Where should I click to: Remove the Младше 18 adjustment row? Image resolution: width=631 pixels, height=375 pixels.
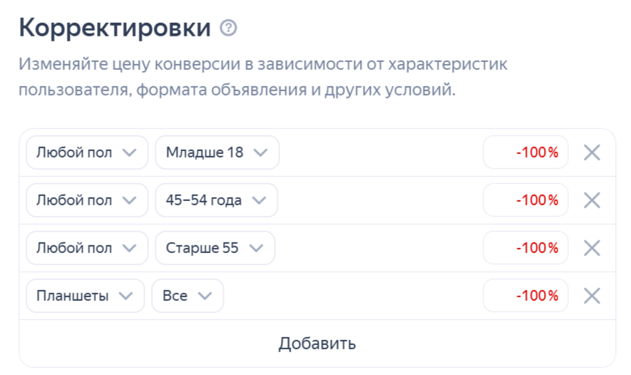tap(592, 153)
